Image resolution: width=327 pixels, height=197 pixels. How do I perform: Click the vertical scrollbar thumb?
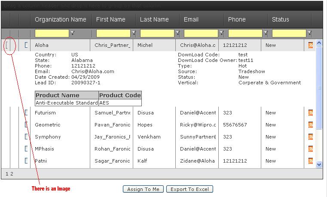pyautogui.click(x=319, y=88)
